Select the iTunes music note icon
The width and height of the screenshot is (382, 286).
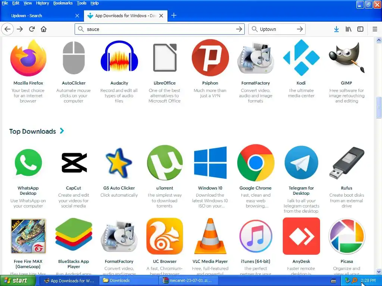point(256,236)
